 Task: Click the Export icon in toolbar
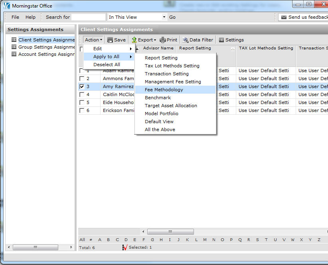click(134, 40)
